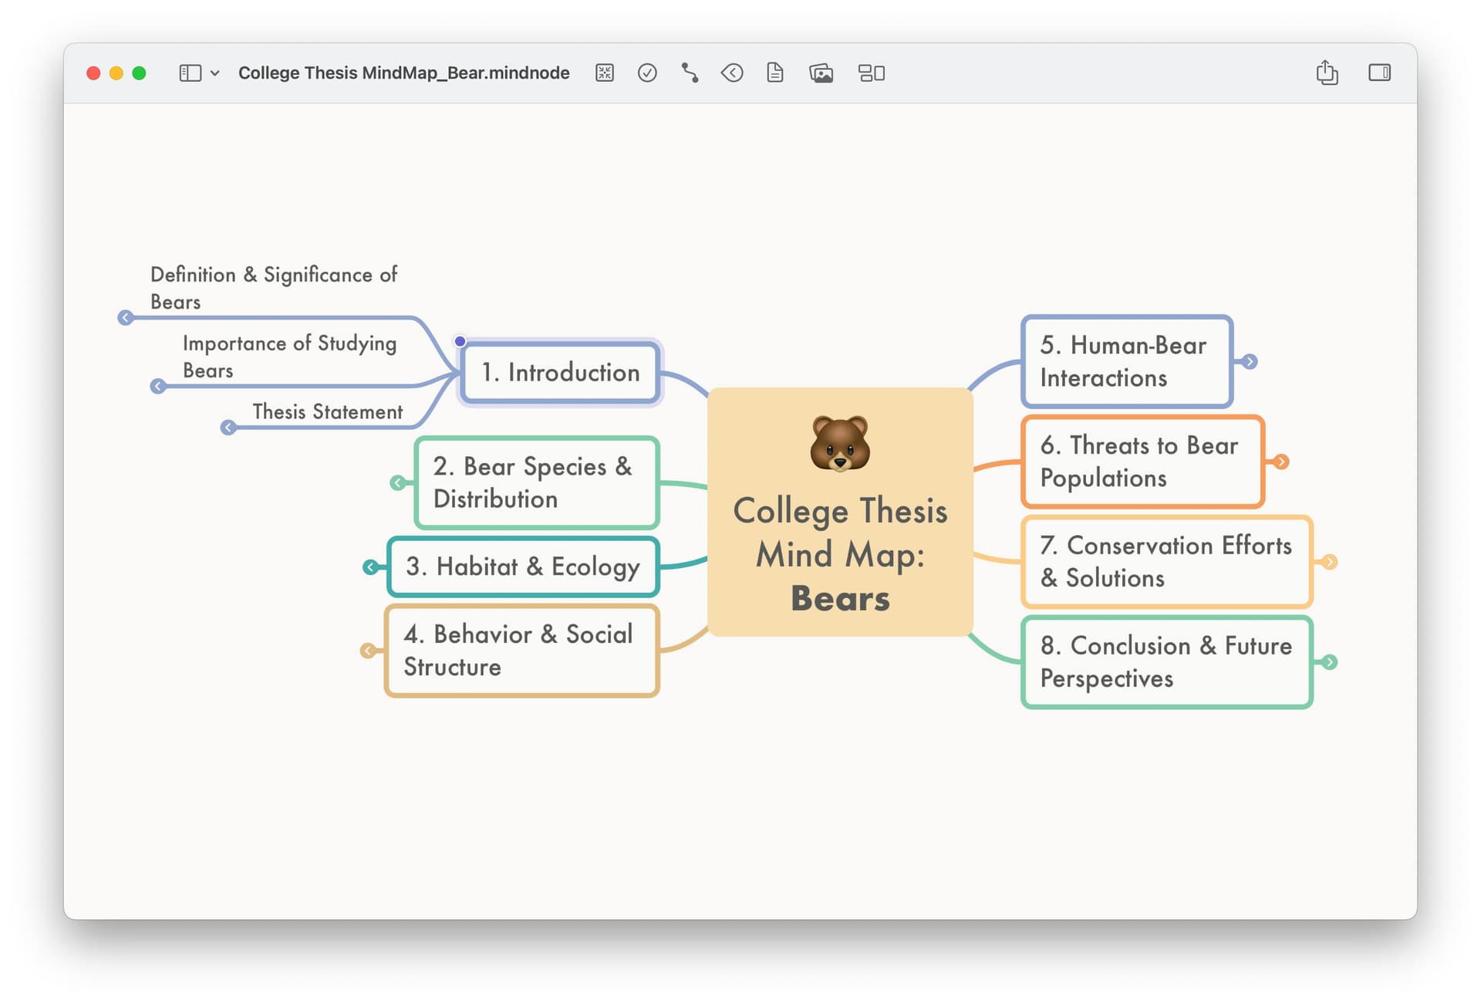This screenshot has width=1481, height=1004.
Task: Collapse the Definition & Significance of Bears branch
Action: 127,316
